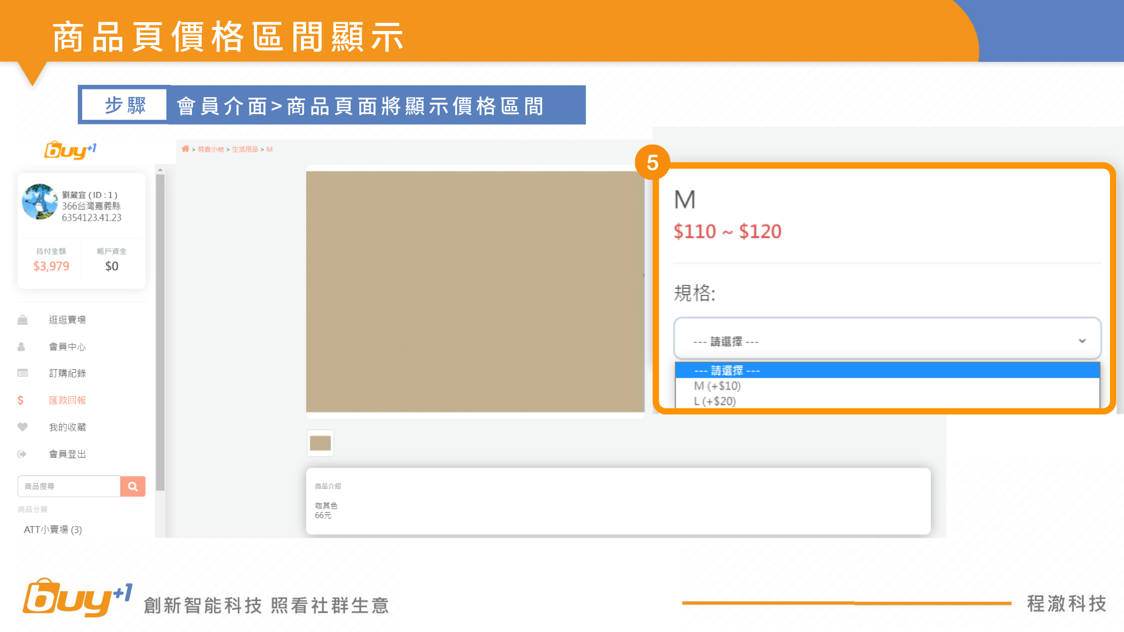1124x632 pixels.
Task: Open the 規格 請選擇 dropdown
Action: pos(887,339)
